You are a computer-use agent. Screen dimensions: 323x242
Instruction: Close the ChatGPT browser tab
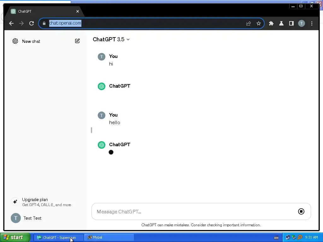click(x=78, y=11)
